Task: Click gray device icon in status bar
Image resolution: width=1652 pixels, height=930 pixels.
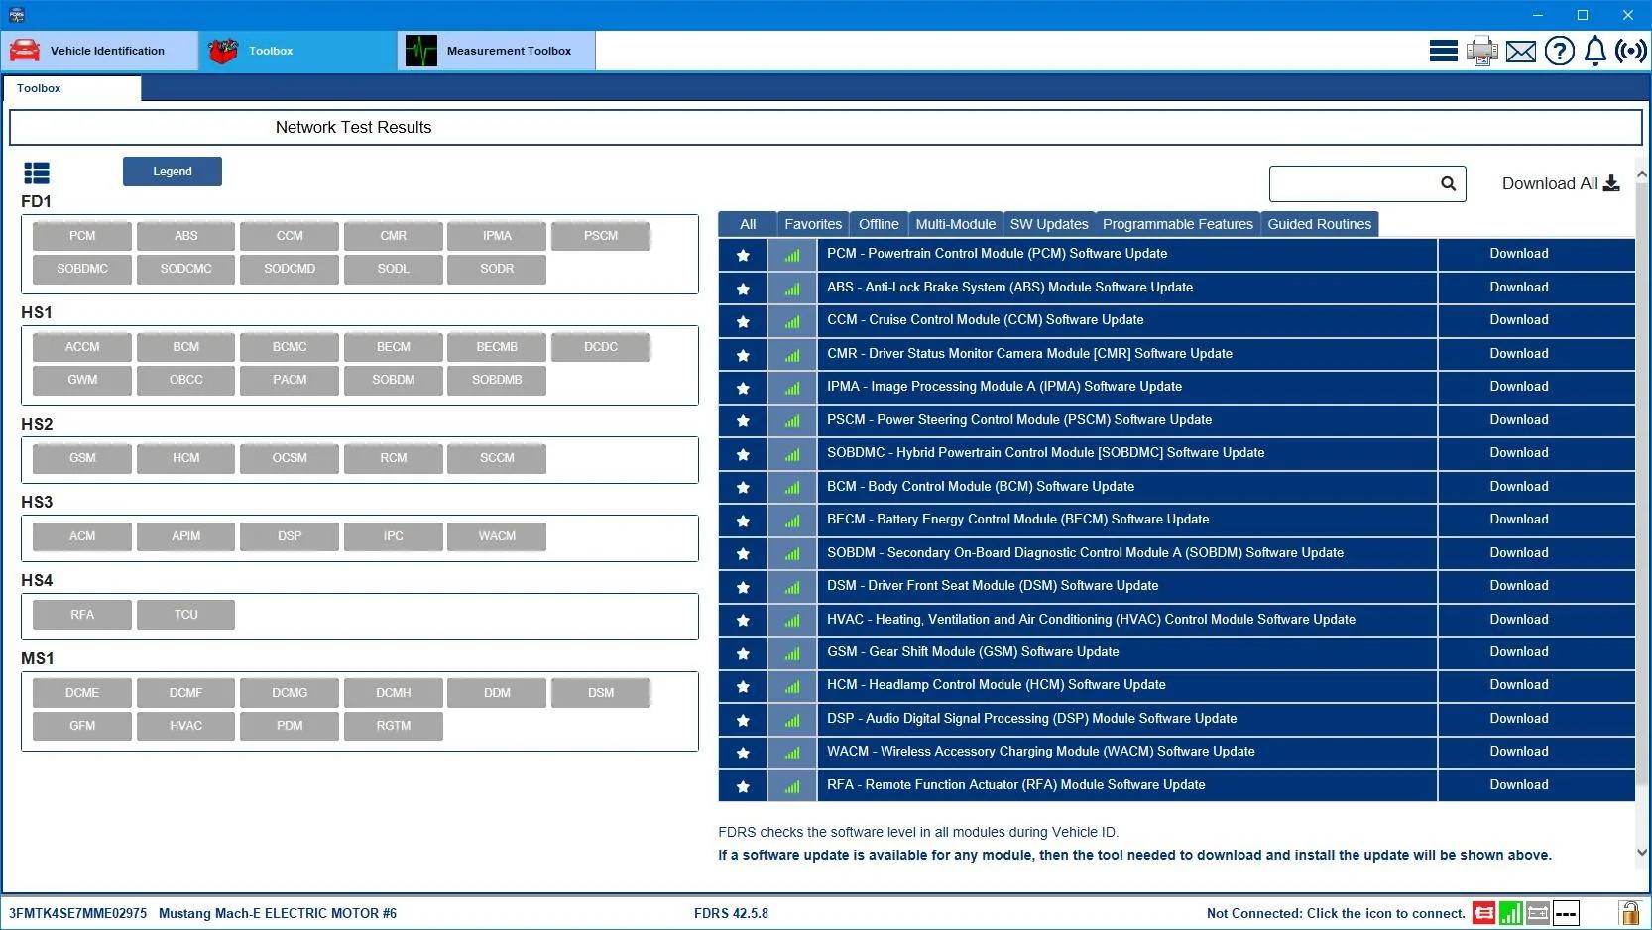Action: coord(1538,913)
